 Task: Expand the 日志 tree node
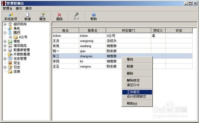[x=5, y=67]
